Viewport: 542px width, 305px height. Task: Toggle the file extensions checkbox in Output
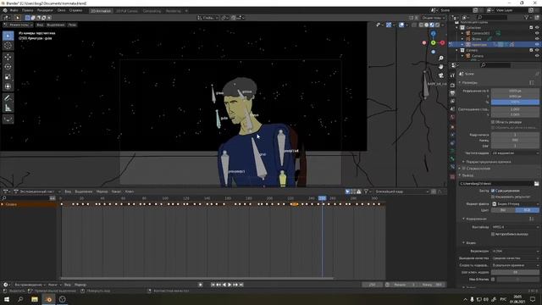click(x=493, y=191)
